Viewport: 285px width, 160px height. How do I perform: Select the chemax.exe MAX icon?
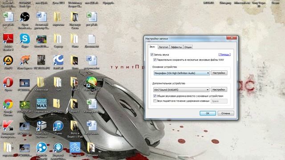[41, 104]
